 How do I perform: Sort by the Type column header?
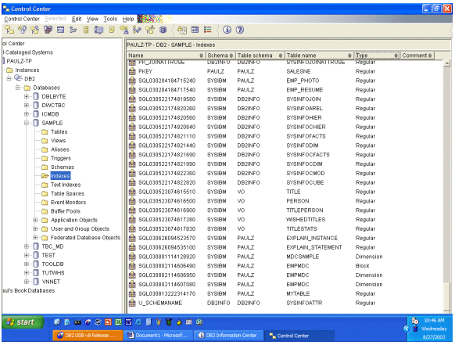click(x=377, y=56)
